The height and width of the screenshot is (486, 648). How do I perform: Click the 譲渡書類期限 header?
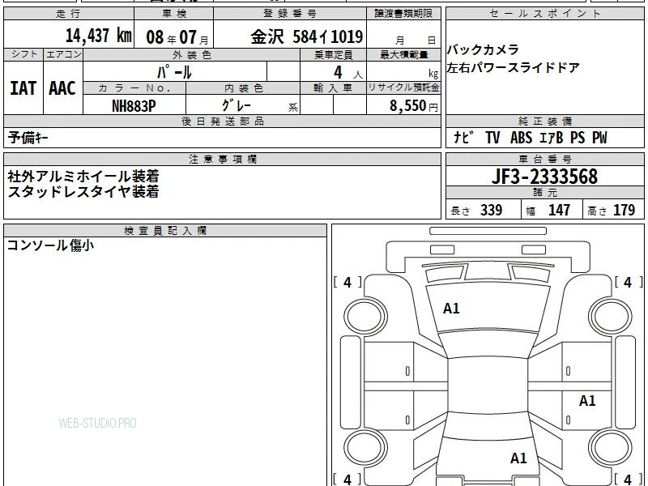[403, 14]
